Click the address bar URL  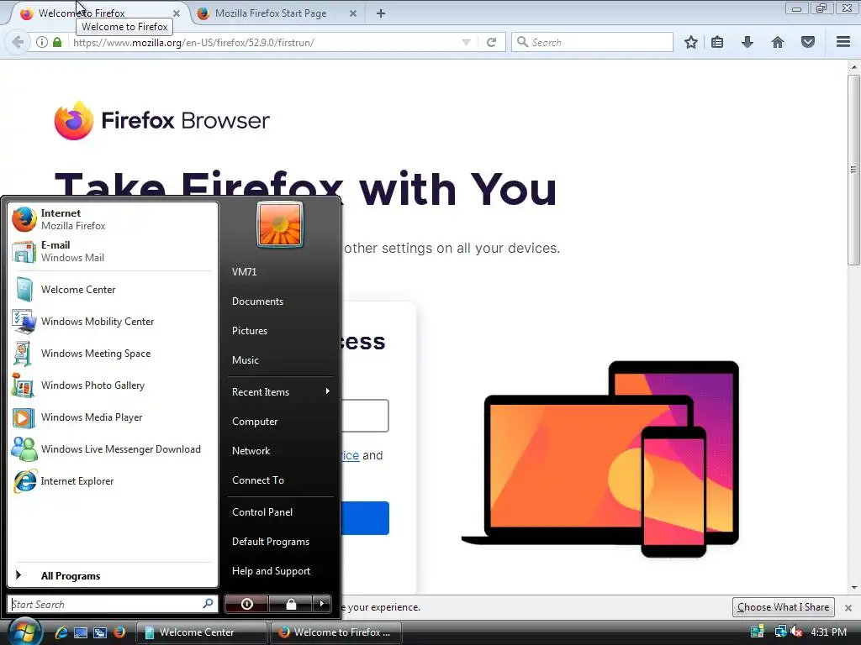193,42
